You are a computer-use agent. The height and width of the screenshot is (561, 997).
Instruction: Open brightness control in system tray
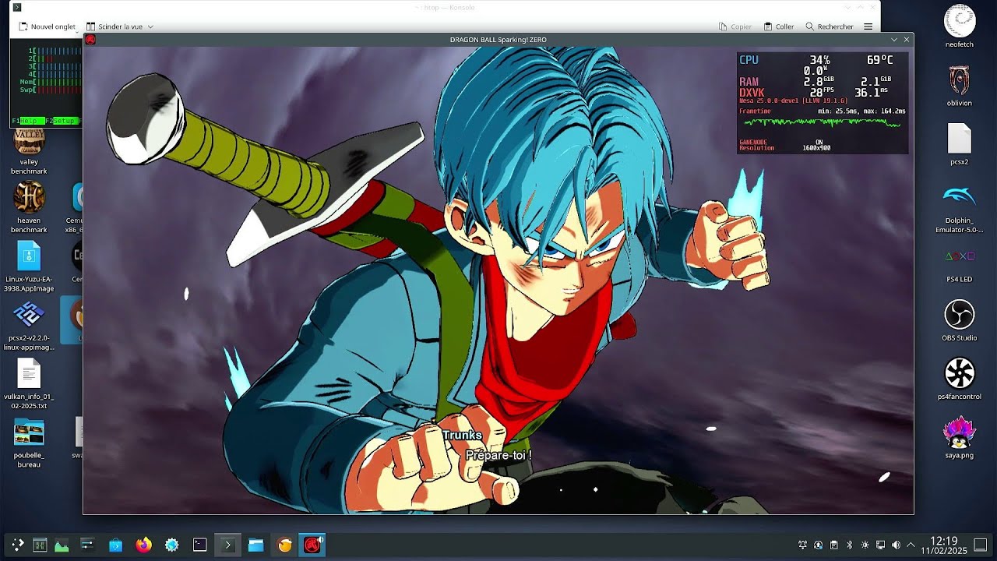click(865, 545)
